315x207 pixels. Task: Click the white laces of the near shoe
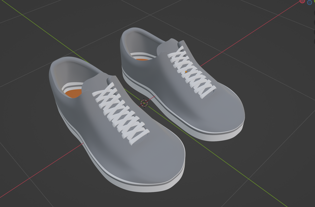click(120, 114)
